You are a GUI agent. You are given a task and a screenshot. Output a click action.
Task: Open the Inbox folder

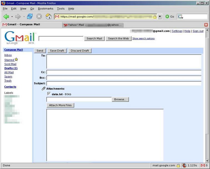[x=8, y=55]
